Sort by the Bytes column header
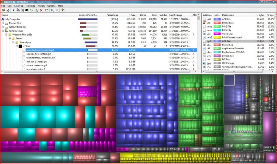This screenshot has width=277, height=164. (259, 15)
